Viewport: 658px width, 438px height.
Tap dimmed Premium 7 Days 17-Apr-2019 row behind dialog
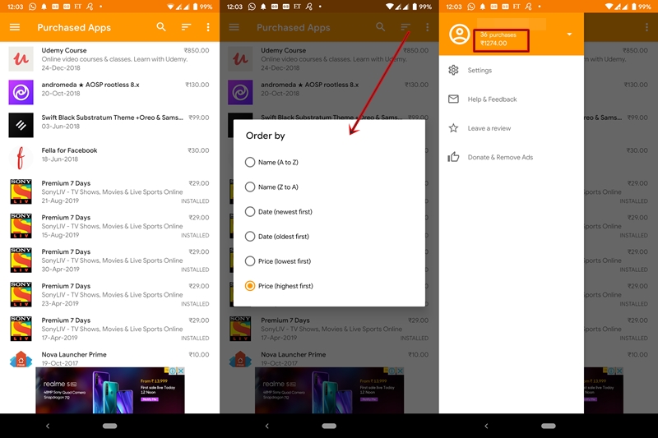329,329
